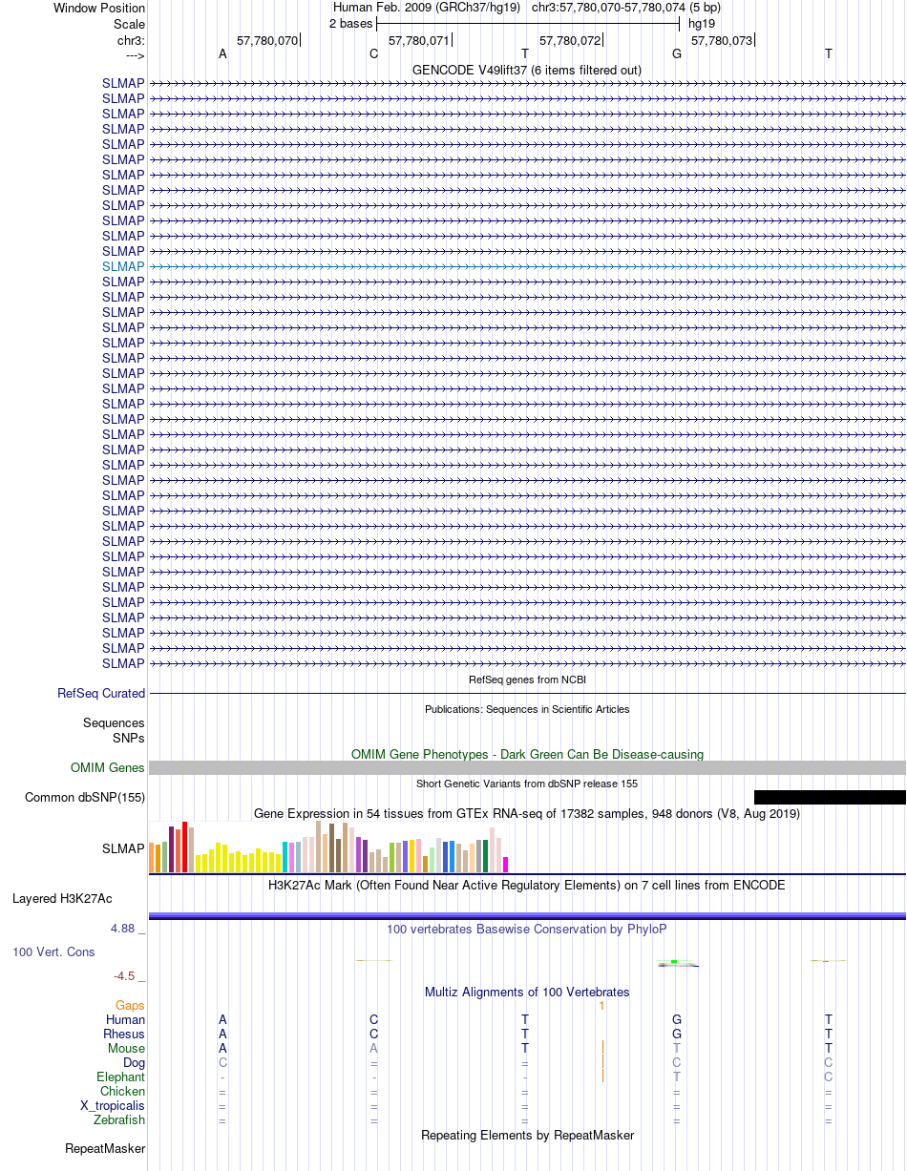This screenshot has width=907, height=1171.
Task: Click the gray OMIM Genes bar
Action: coord(527,767)
